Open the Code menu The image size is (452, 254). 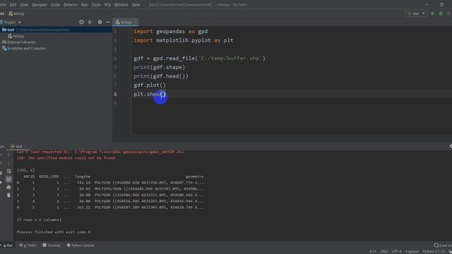click(55, 5)
